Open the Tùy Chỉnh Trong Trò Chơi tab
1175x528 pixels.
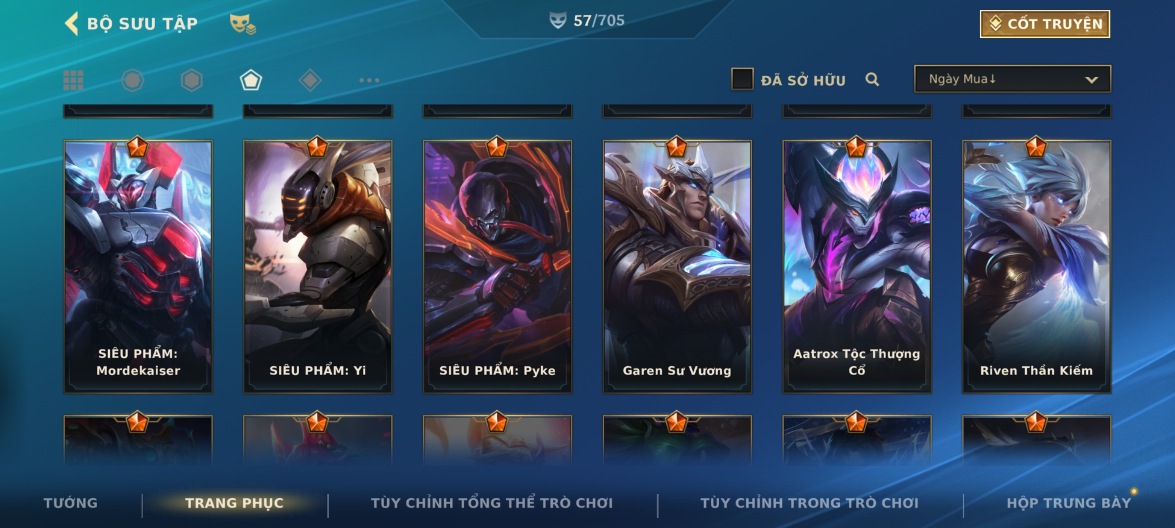[x=810, y=503]
